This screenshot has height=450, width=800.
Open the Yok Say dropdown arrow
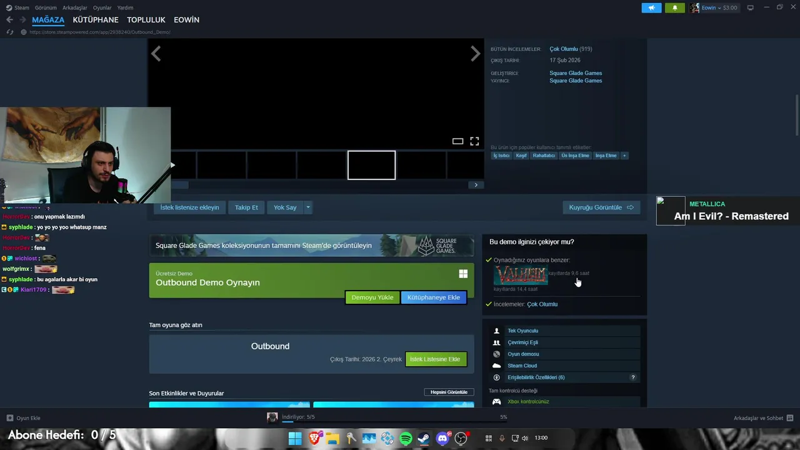pyautogui.click(x=307, y=207)
